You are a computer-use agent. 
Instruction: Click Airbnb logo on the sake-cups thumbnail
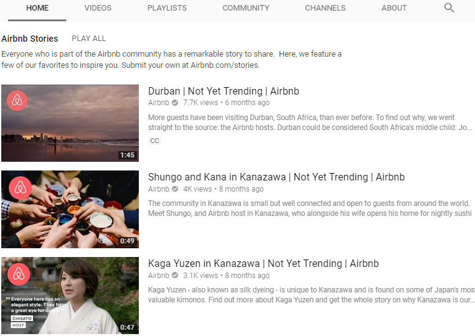tap(21, 188)
